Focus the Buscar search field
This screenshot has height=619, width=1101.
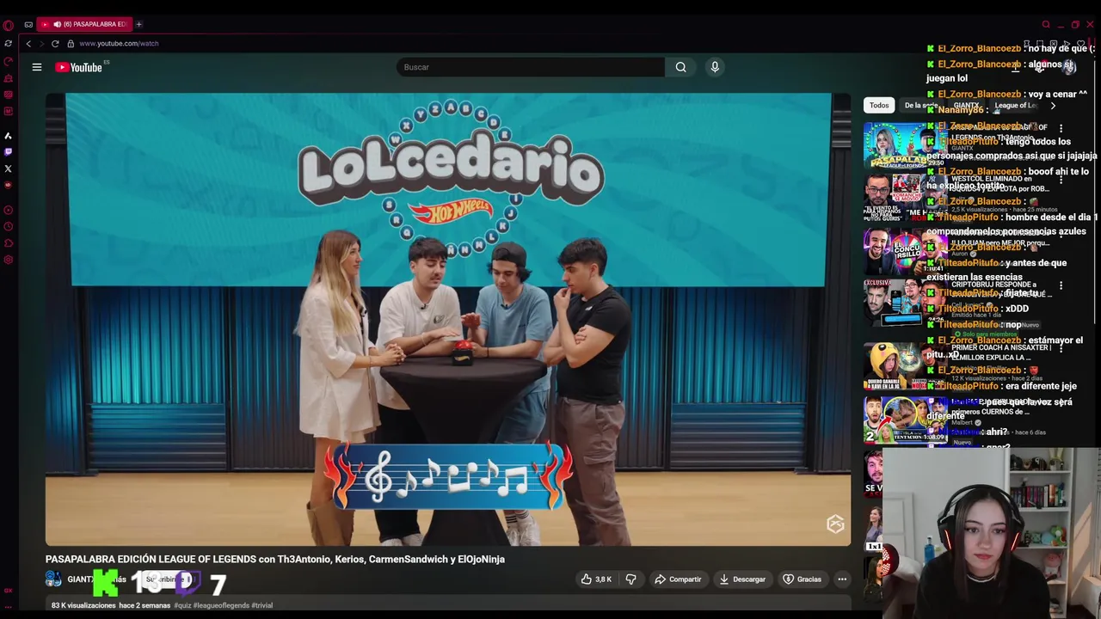[529, 67]
